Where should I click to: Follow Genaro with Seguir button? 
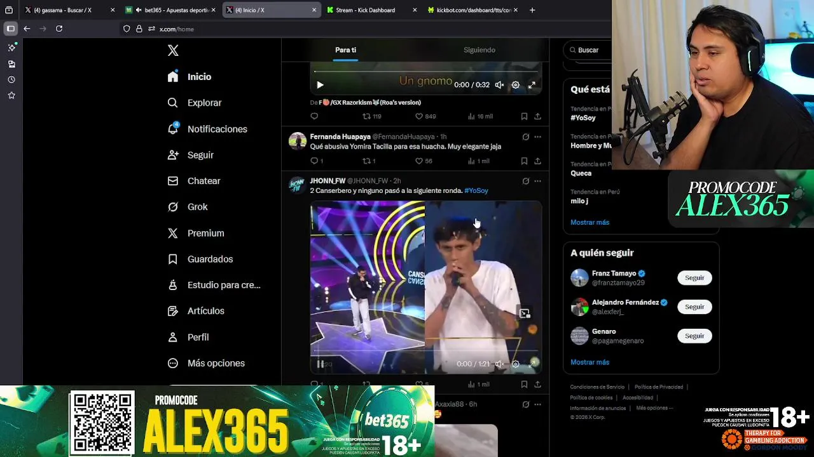(x=694, y=336)
